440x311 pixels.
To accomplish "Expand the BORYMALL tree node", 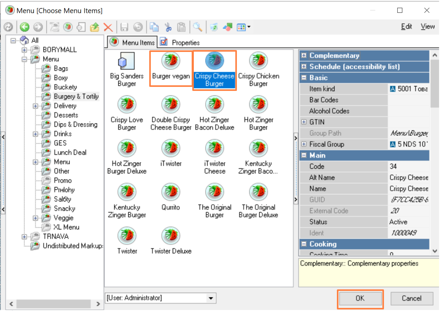I will point(24,50).
